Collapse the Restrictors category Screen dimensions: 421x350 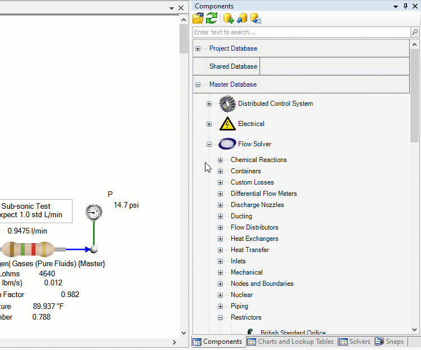(x=221, y=317)
